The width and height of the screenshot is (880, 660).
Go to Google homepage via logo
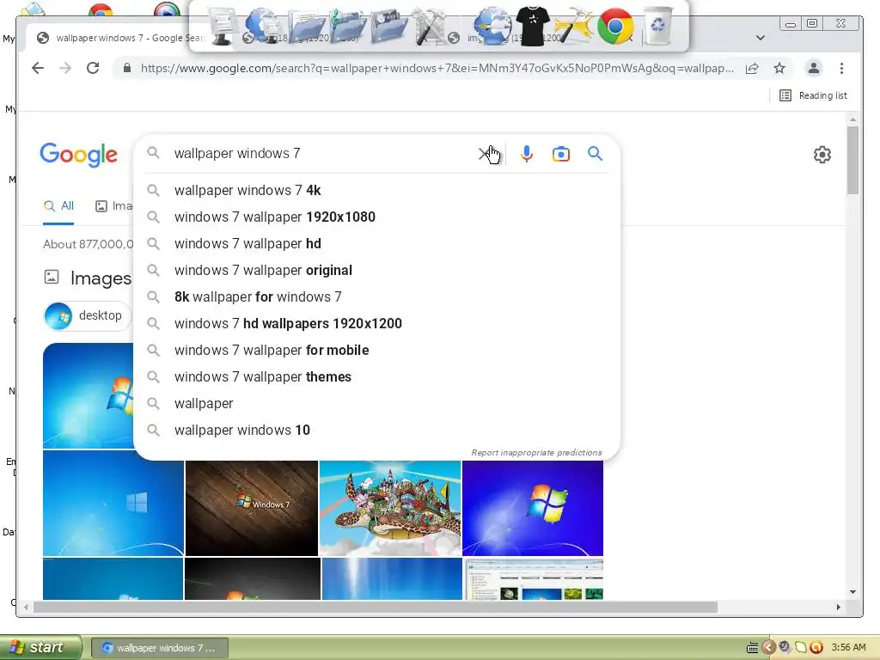pos(78,155)
